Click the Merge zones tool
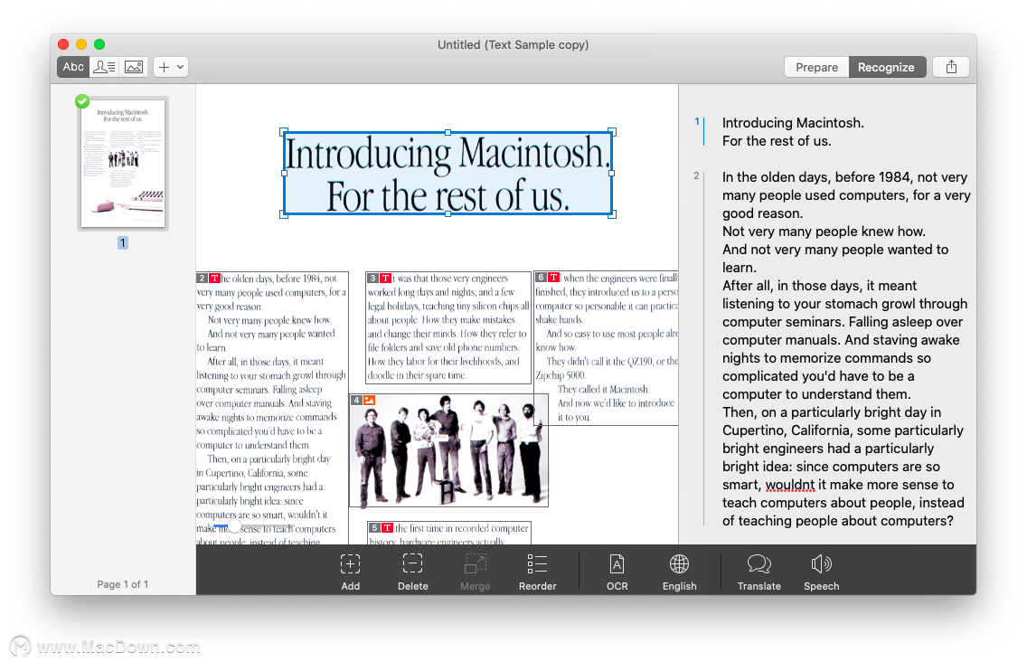 click(x=475, y=572)
